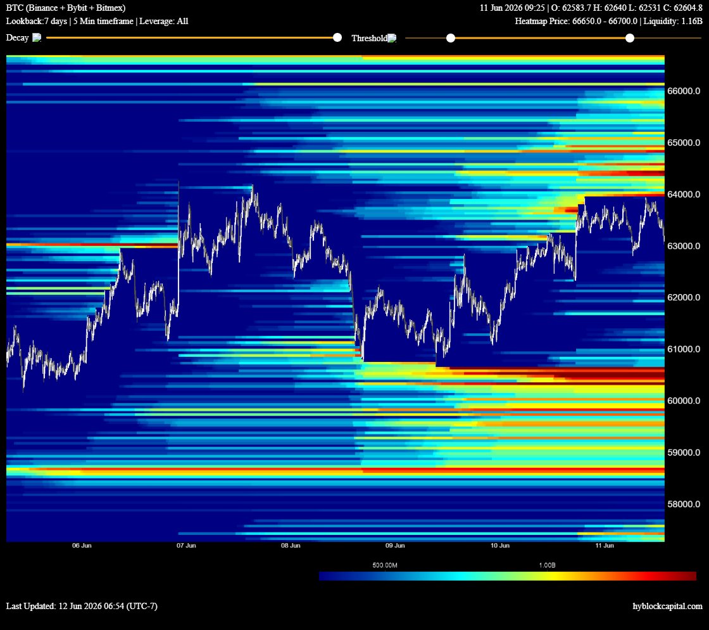Click the 61000.0 price axis label
Image resolution: width=709 pixels, height=630 pixels.
click(684, 349)
